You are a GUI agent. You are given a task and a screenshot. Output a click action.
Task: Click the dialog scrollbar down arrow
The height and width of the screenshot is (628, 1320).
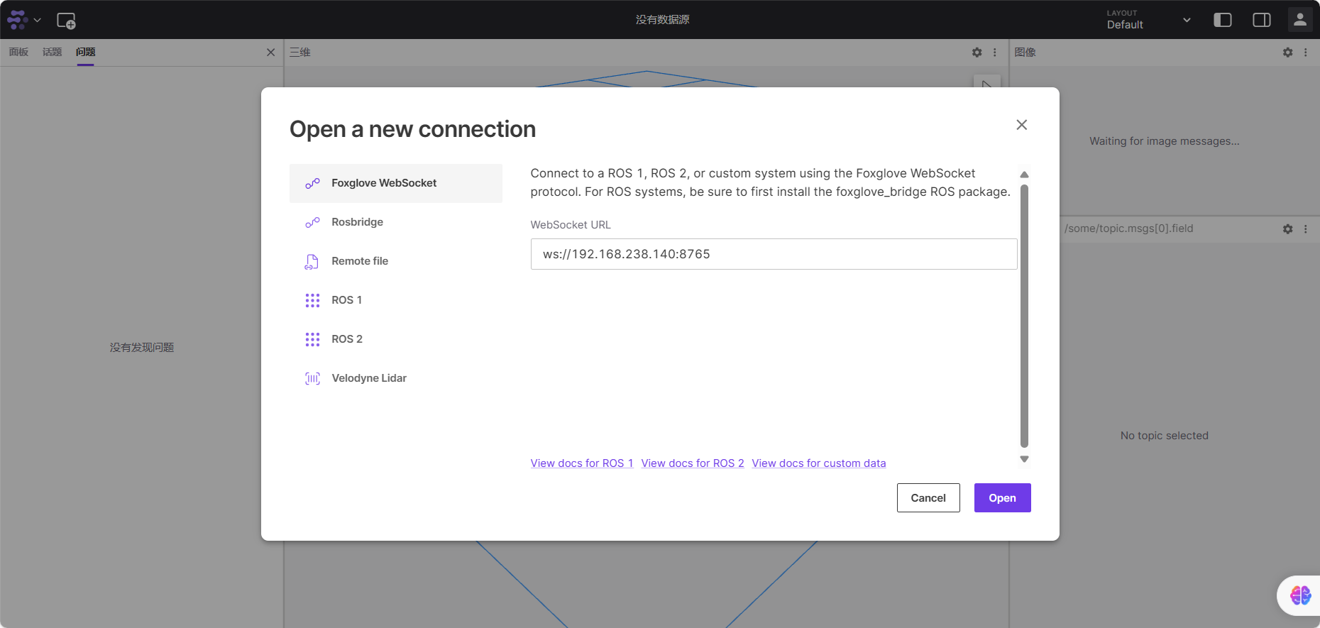(x=1024, y=459)
